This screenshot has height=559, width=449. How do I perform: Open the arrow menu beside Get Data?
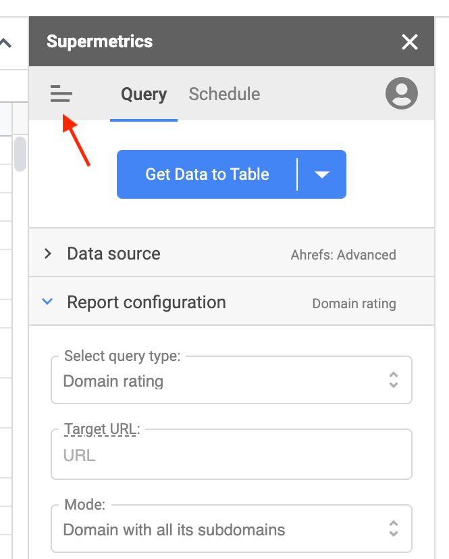[x=322, y=174]
